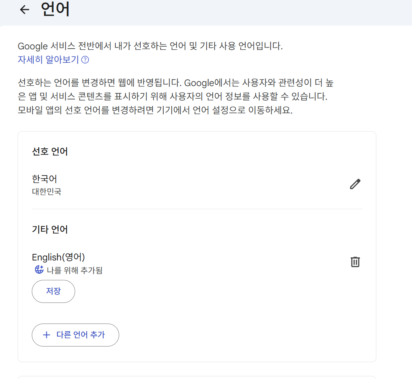The width and height of the screenshot is (412, 379).
Task: Go back using the arrow beside 언어
Action: (x=25, y=10)
